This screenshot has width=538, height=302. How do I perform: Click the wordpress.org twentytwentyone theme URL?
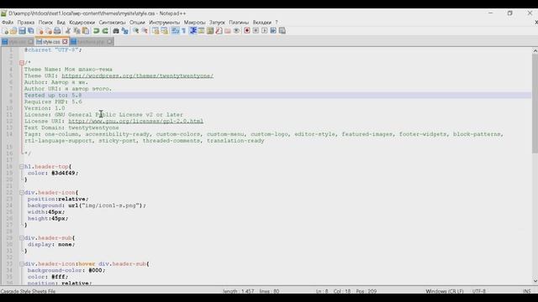pyautogui.click(x=137, y=75)
